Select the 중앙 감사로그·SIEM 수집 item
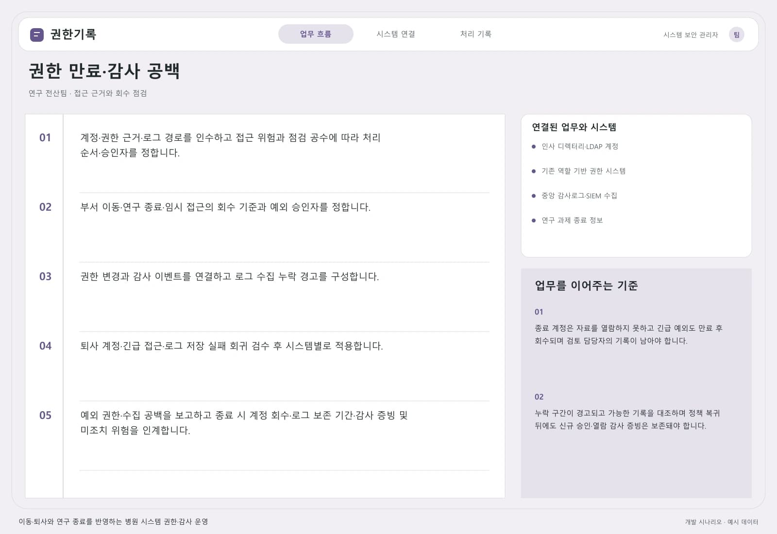This screenshot has height=534, width=777. pyautogui.click(x=579, y=196)
